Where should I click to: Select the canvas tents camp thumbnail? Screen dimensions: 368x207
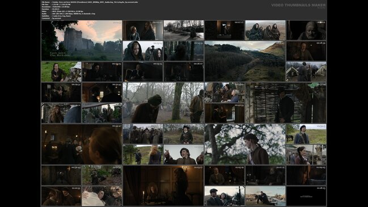pyautogui.click(x=306, y=71)
